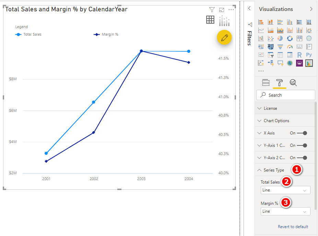This screenshot has height=236, width=318.
Task: Collapse the Visualizations pane with chevron
Action: 311,9
